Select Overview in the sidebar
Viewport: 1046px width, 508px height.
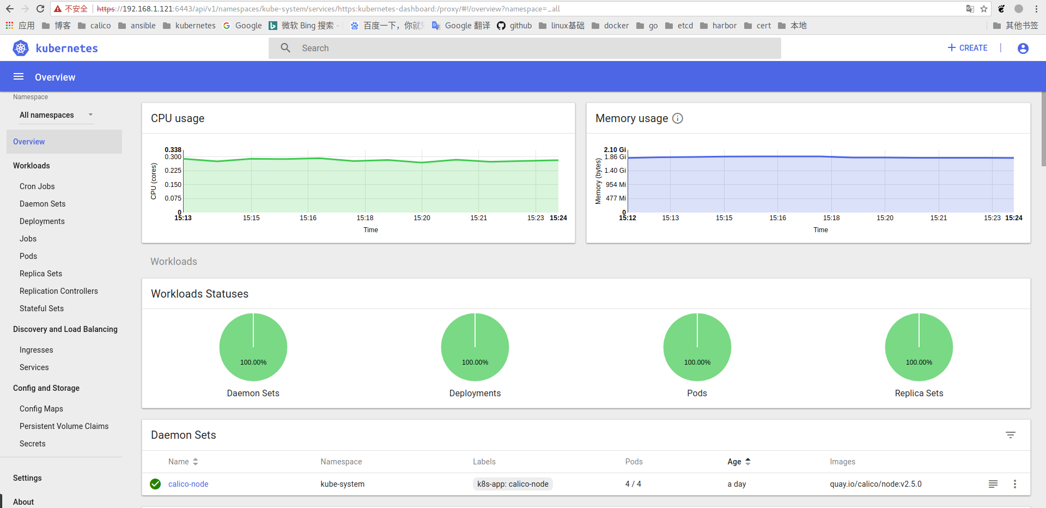[x=64, y=142]
